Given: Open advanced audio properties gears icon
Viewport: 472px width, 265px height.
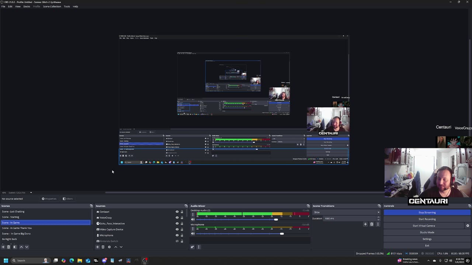Looking at the screenshot, I should [192, 247].
